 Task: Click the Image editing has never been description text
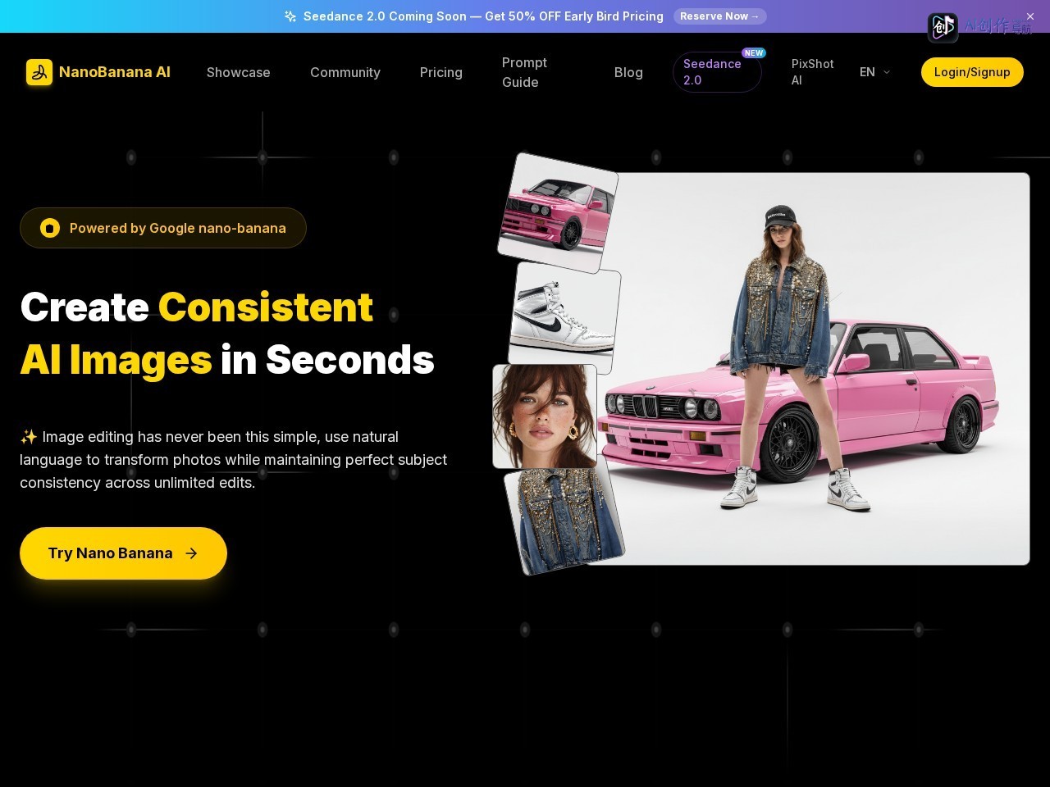[x=234, y=460]
